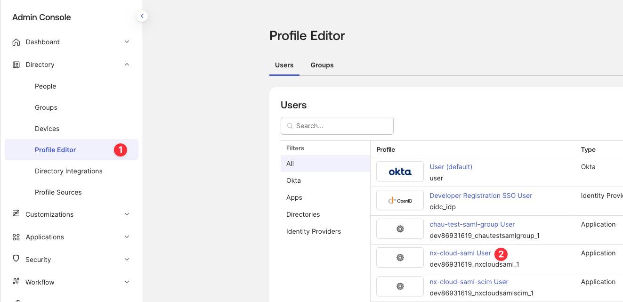The image size is (623, 302).
Task: Click the Dashboard home icon
Action: tap(16, 42)
